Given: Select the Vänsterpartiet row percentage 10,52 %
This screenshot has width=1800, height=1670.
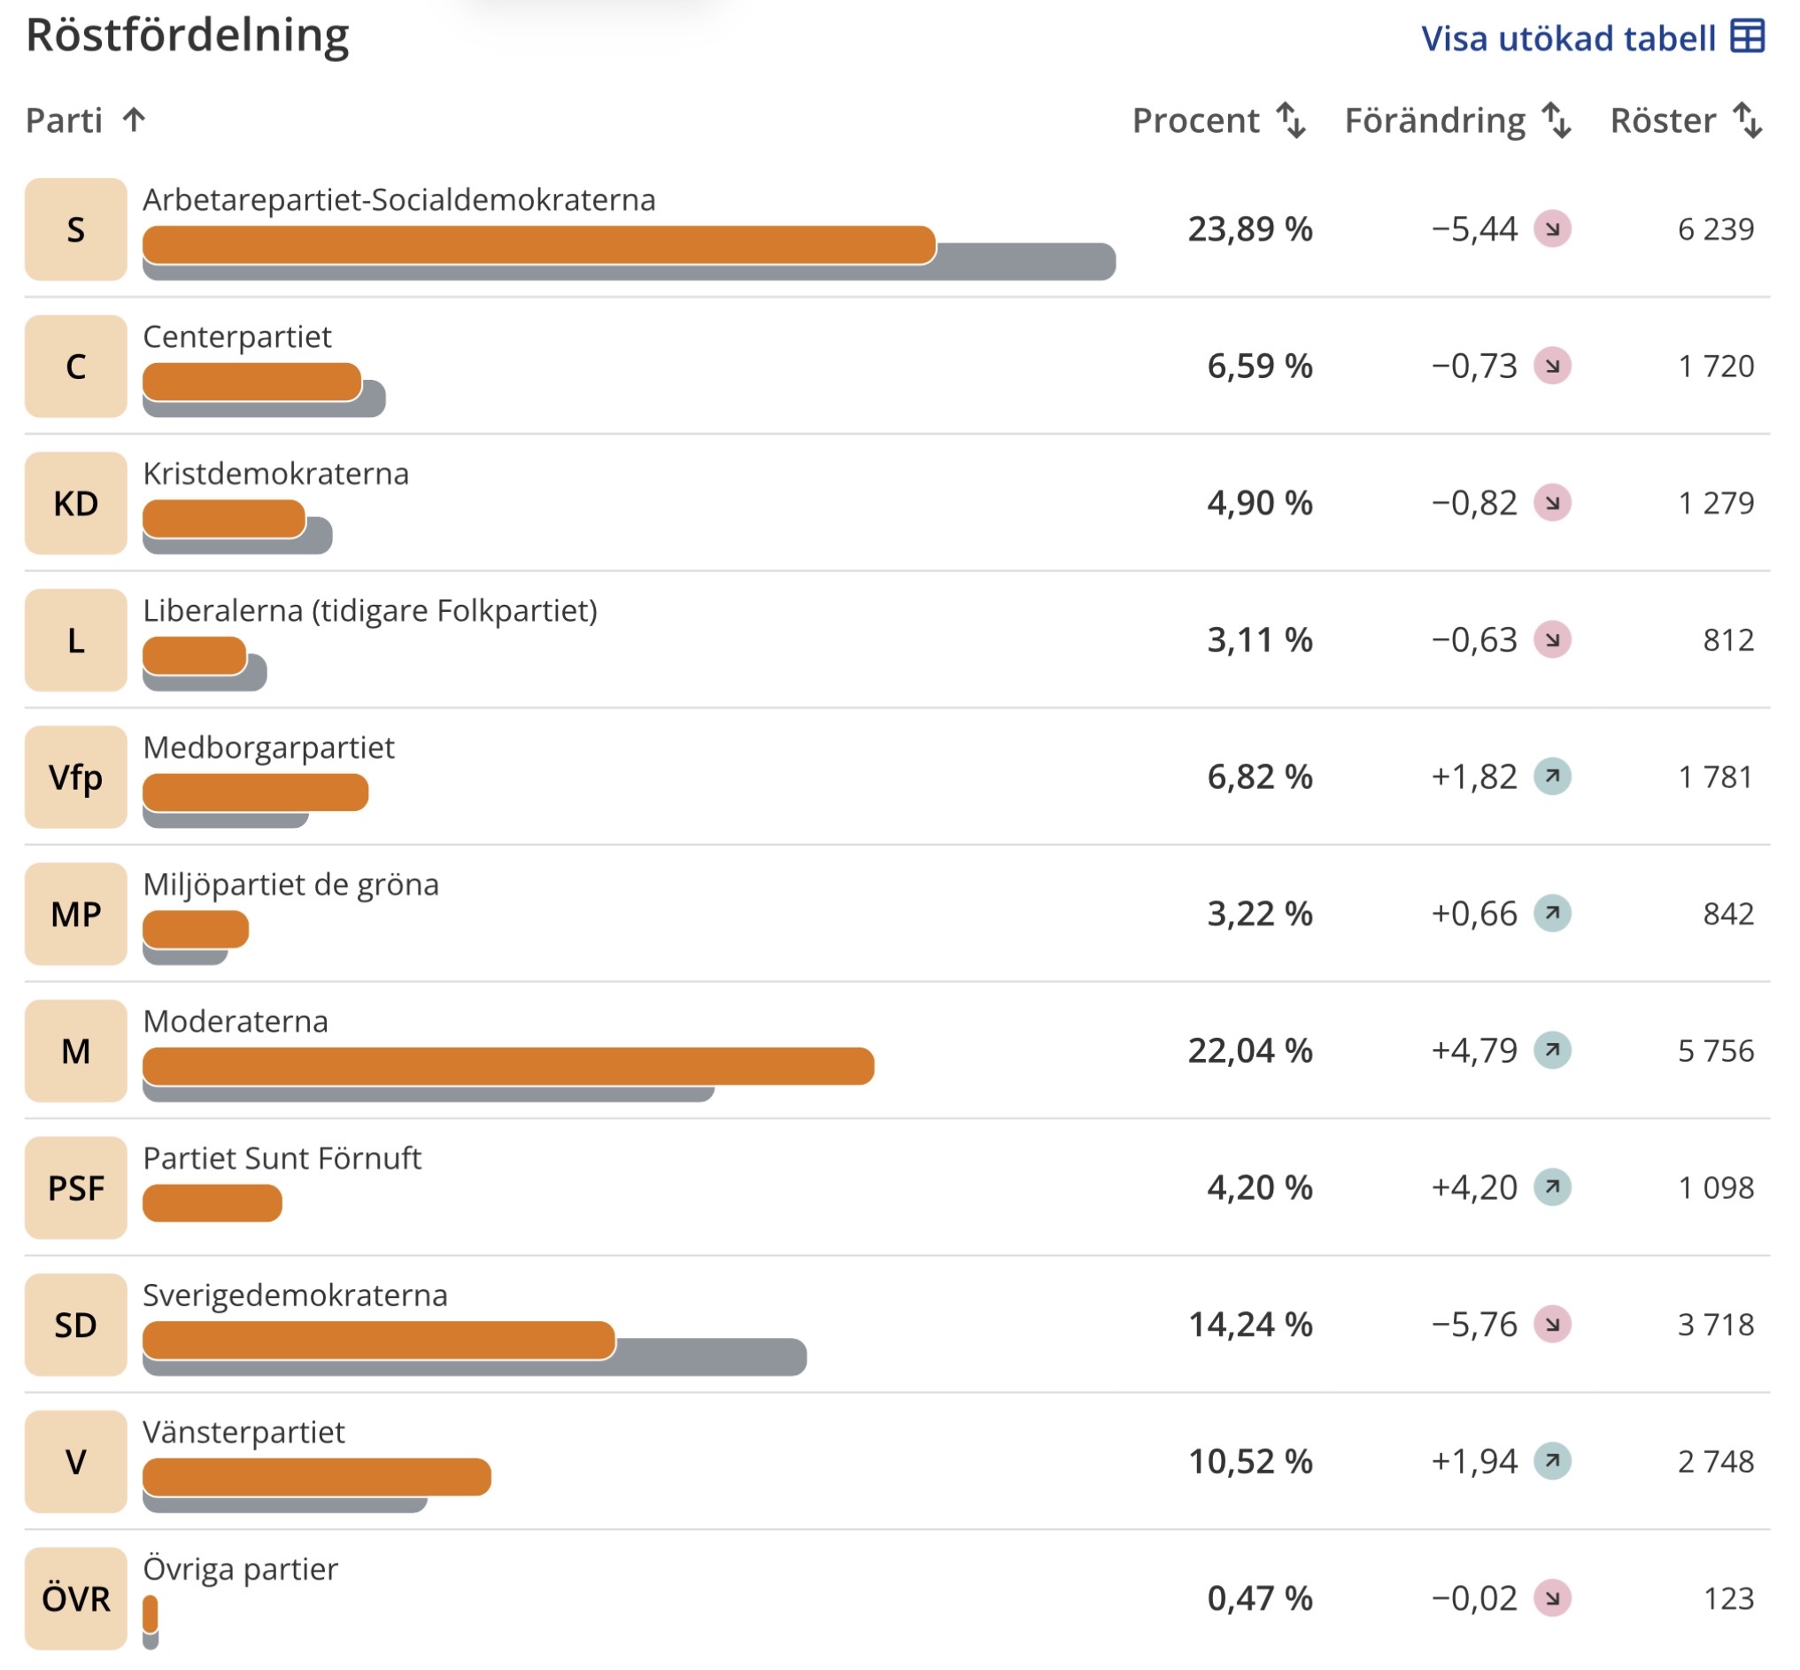Looking at the screenshot, I should (1248, 1461).
